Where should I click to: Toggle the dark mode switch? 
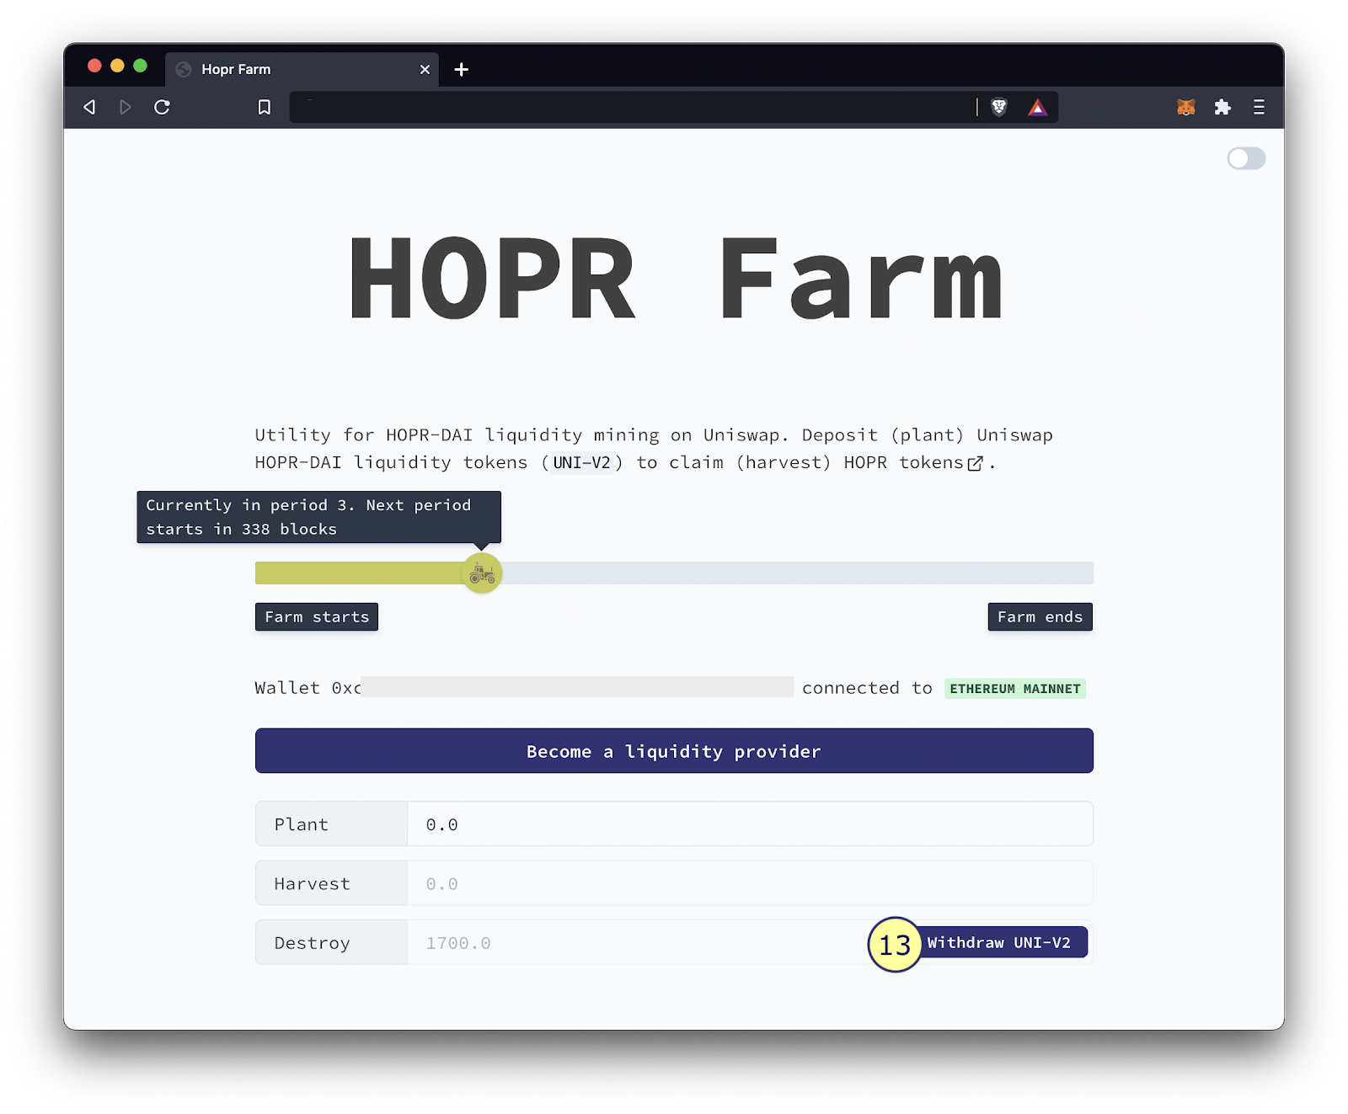pos(1246,158)
